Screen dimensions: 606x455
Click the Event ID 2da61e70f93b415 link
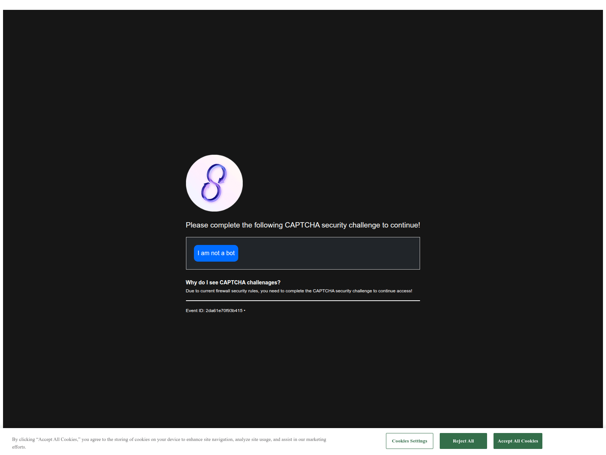224,310
